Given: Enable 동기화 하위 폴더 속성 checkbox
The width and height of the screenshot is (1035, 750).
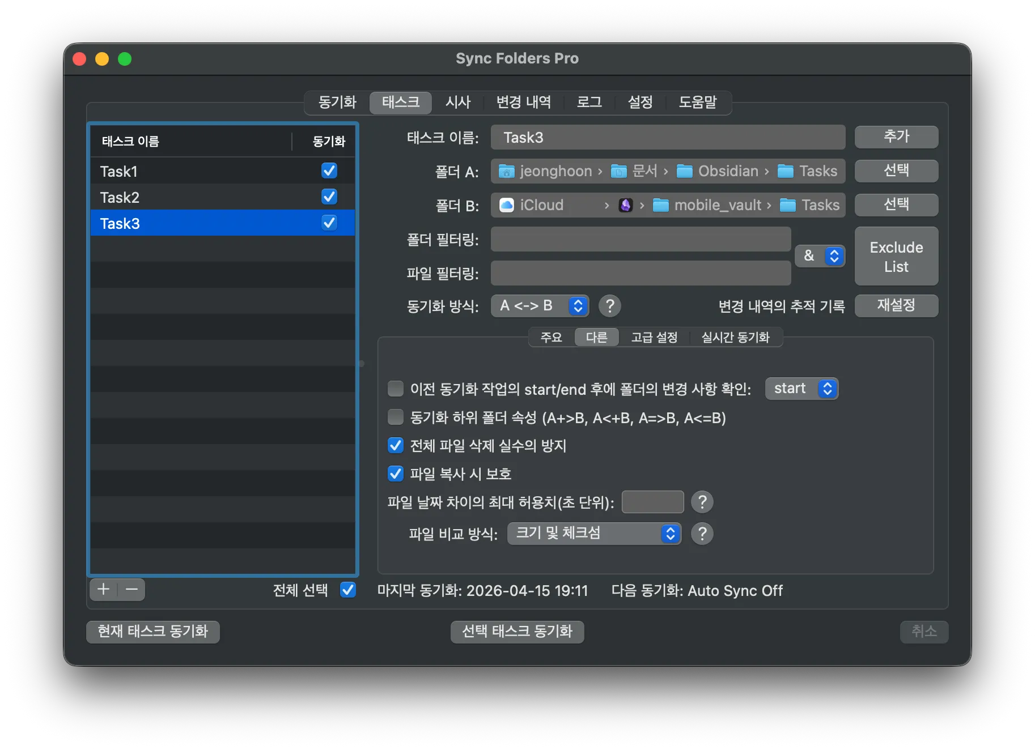Looking at the screenshot, I should click(x=396, y=417).
